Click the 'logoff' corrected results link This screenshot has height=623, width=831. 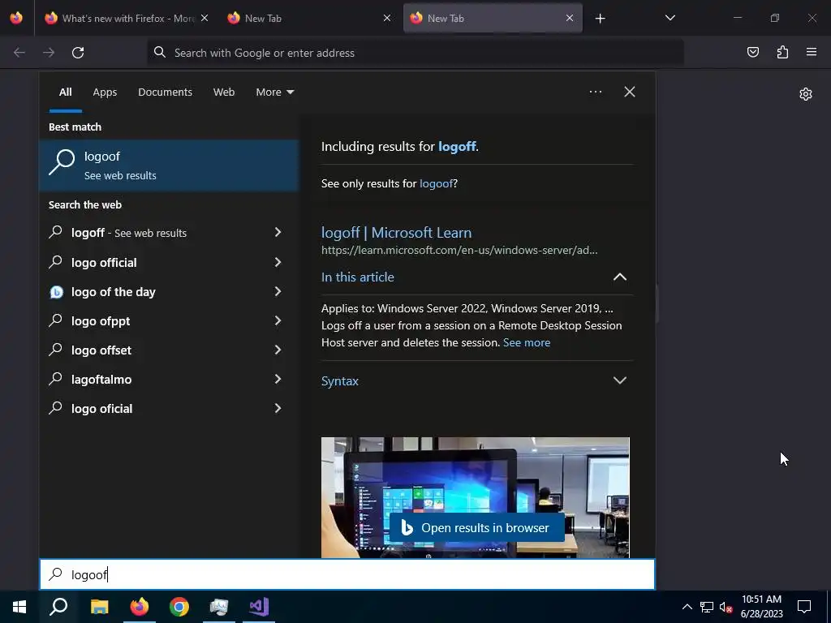click(x=457, y=146)
